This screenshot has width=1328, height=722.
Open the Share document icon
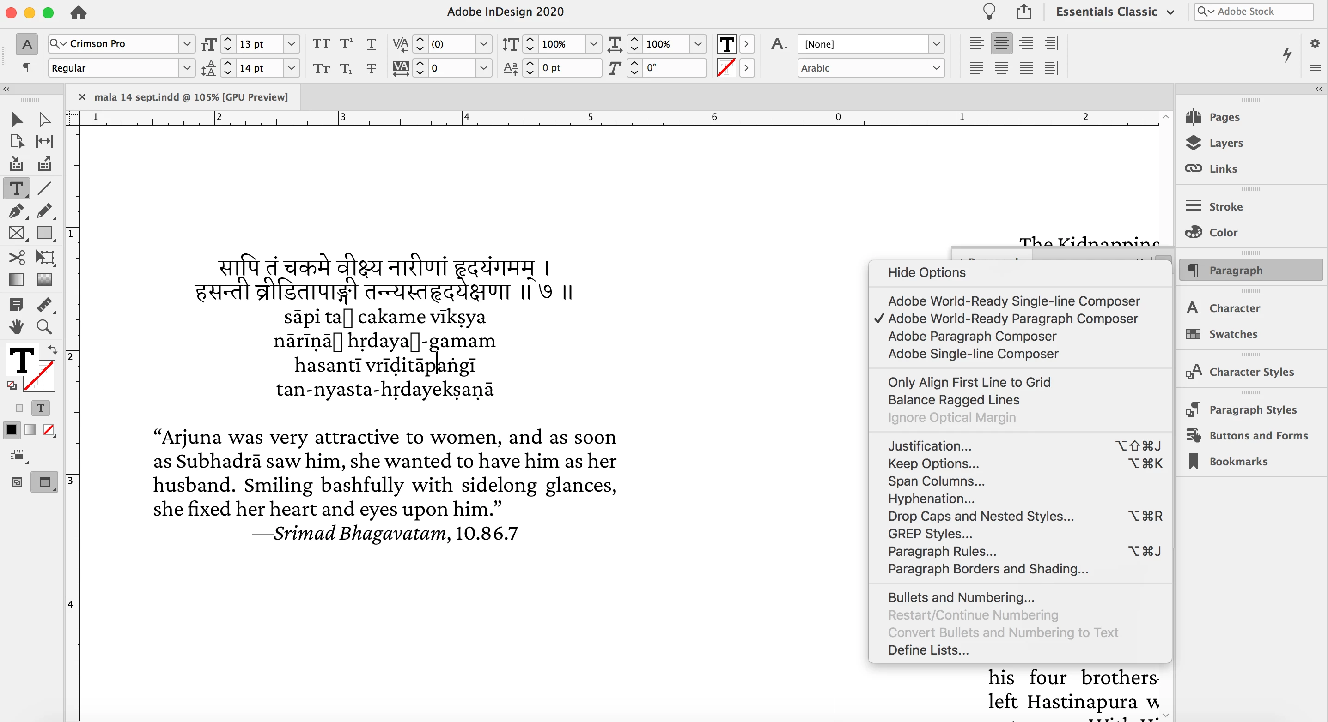pos(1024,12)
